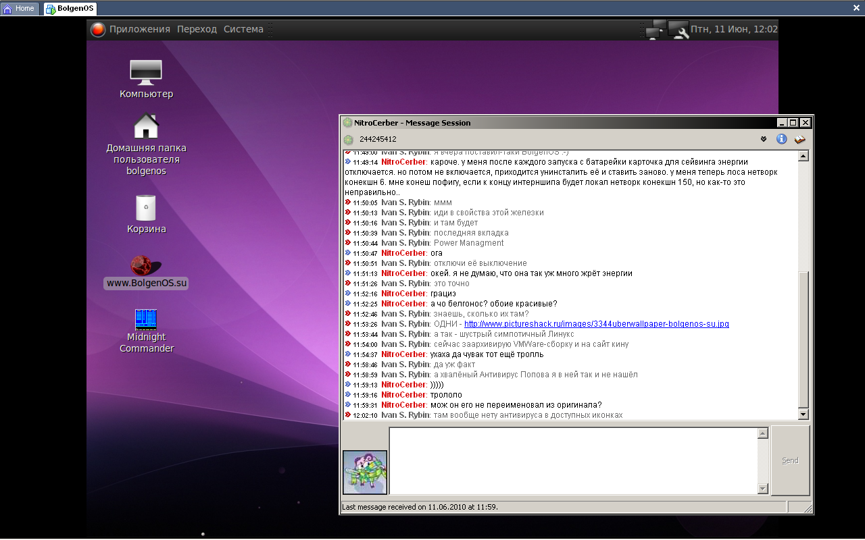Click chat log scrollbar down arrow
The width and height of the screenshot is (865, 540).
click(804, 414)
